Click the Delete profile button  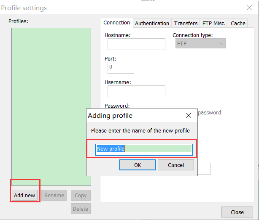(81, 209)
